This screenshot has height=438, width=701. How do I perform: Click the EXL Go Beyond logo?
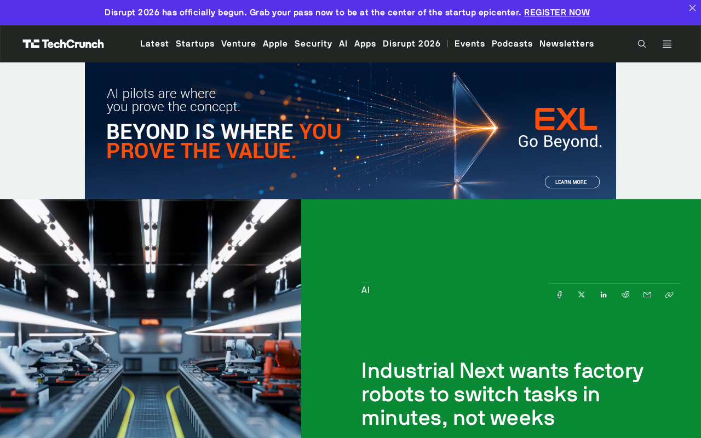point(560,129)
